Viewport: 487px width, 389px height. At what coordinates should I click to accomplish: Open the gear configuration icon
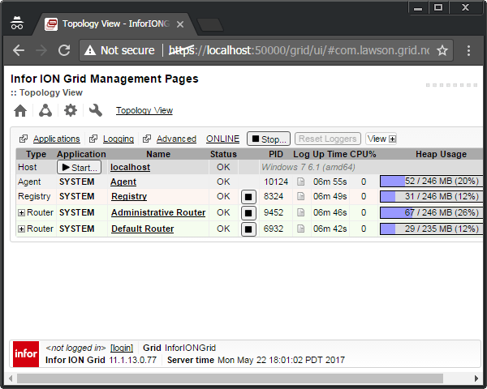(x=71, y=110)
